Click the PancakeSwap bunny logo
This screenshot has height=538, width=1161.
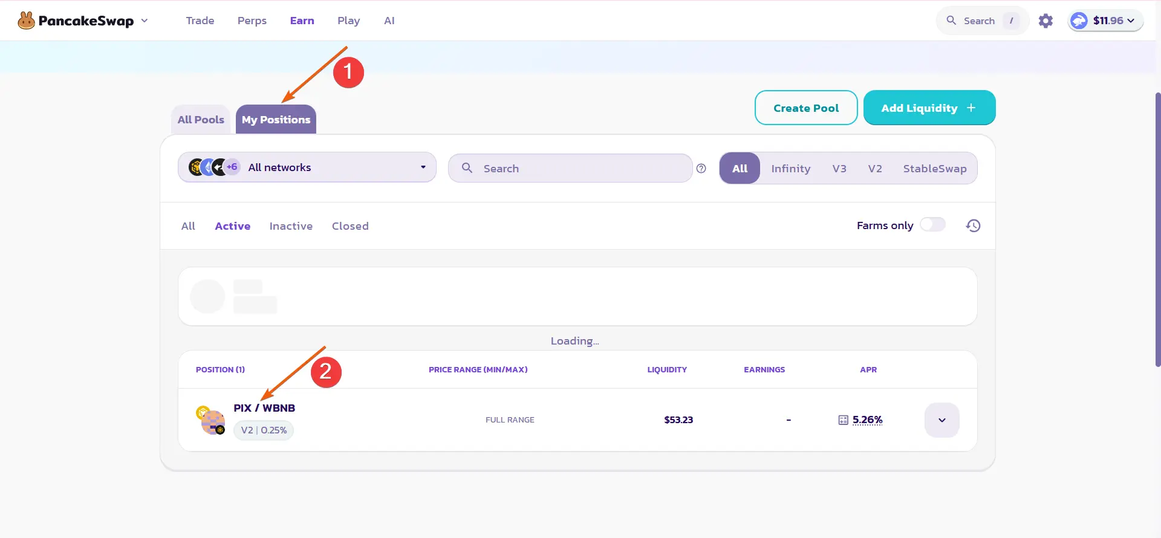[x=26, y=21]
